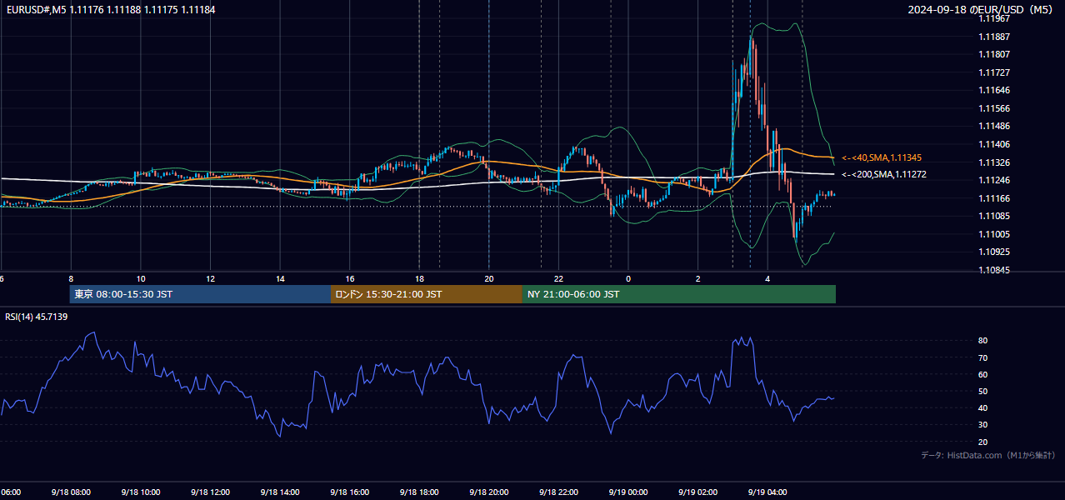Viewport: 1065px width, 500px height.
Task: Click price axis value 1.11085
Action: [x=994, y=216]
